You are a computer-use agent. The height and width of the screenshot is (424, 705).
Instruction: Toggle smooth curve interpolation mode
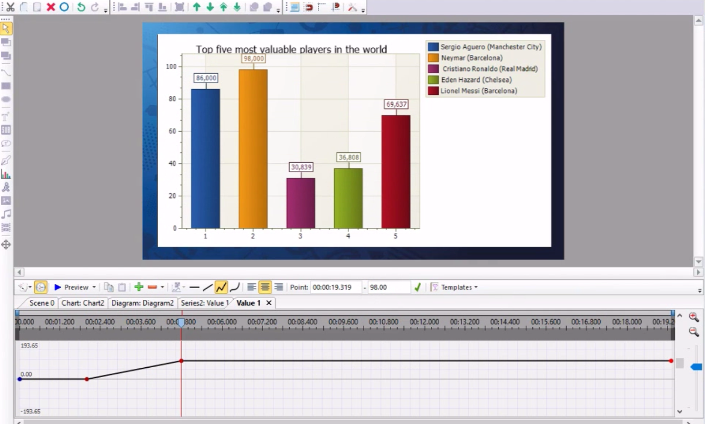click(x=235, y=287)
